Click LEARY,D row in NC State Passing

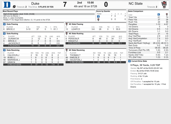point(96,29)
